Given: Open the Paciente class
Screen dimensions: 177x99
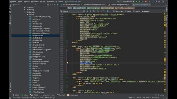Looking at the screenshot, I should 37,54.
